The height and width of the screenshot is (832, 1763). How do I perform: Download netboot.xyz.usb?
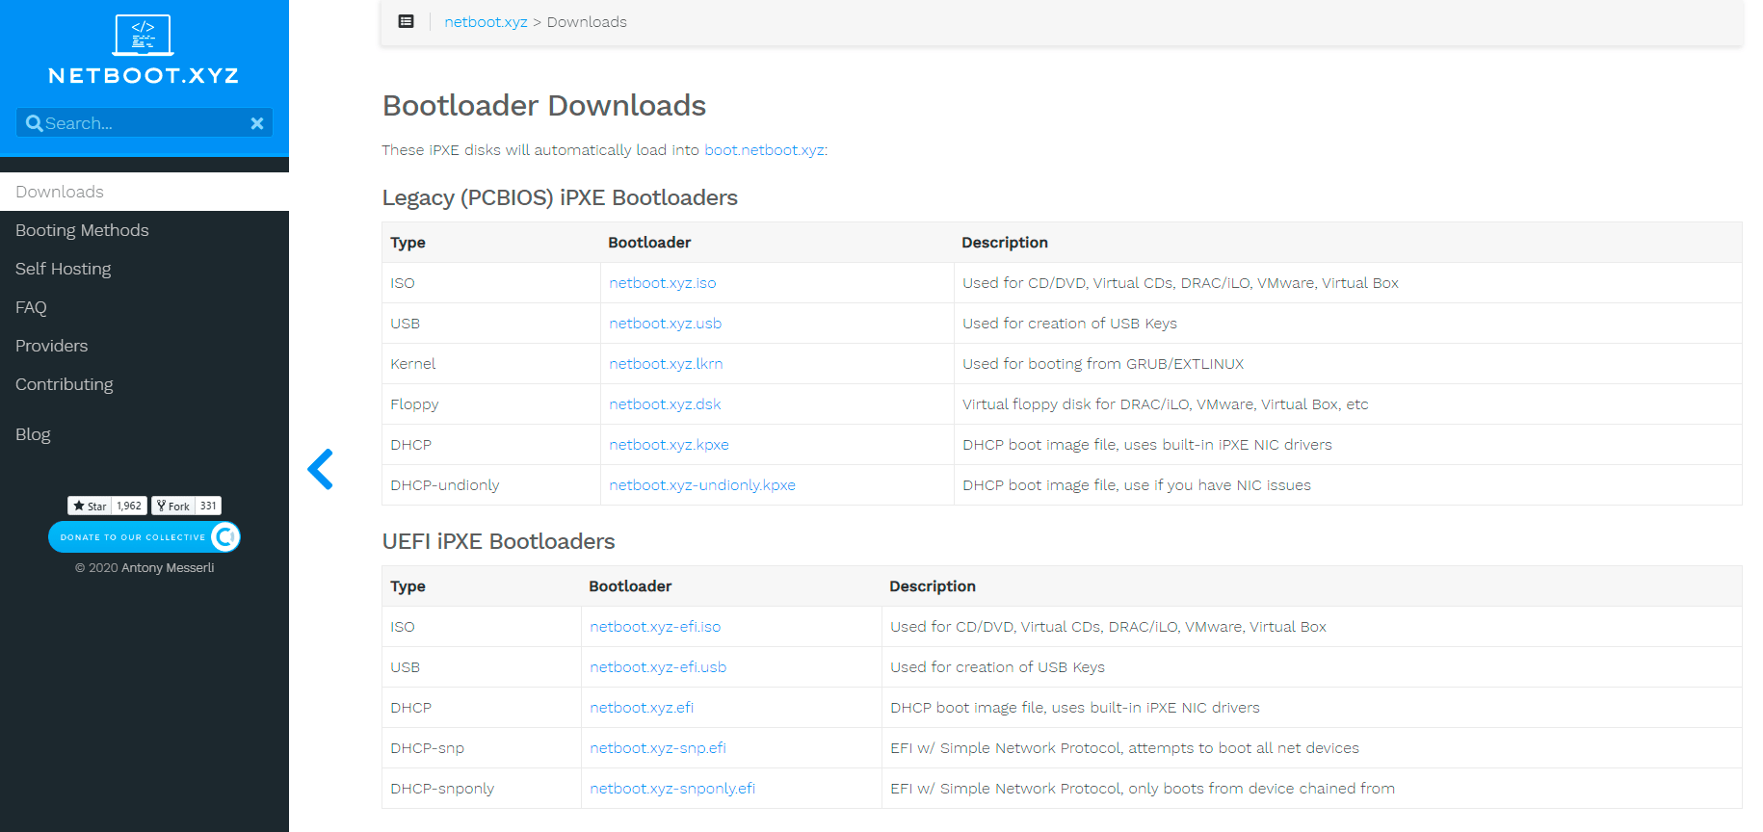[665, 324]
